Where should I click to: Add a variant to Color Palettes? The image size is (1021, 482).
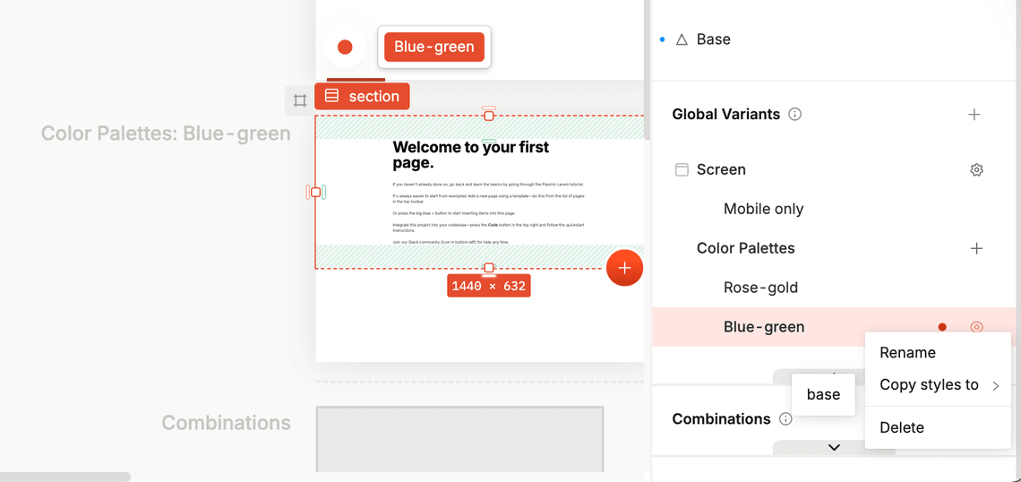[x=976, y=248]
